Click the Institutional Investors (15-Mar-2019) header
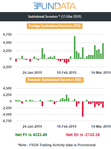111x149 pixels. [x=55, y=17]
